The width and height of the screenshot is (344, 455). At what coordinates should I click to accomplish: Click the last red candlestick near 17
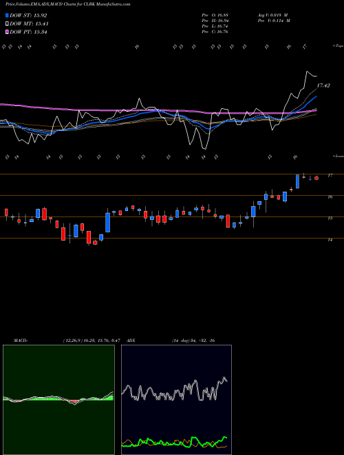[x=316, y=178]
